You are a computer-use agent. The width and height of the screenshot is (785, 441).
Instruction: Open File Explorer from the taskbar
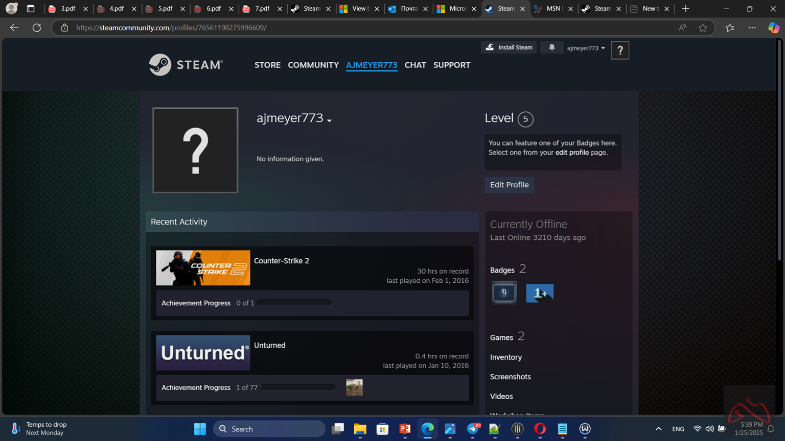360,429
